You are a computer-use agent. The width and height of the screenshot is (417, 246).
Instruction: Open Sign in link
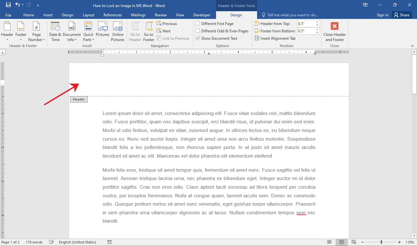pyautogui.click(x=382, y=15)
